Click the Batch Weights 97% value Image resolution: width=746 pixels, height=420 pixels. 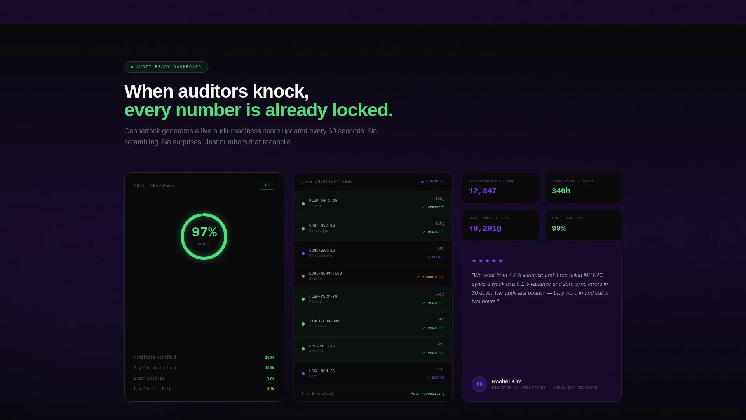click(271, 379)
